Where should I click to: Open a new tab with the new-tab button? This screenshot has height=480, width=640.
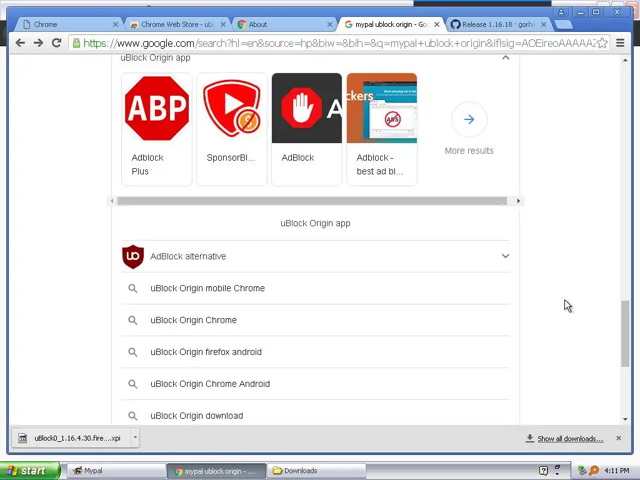coord(564,24)
